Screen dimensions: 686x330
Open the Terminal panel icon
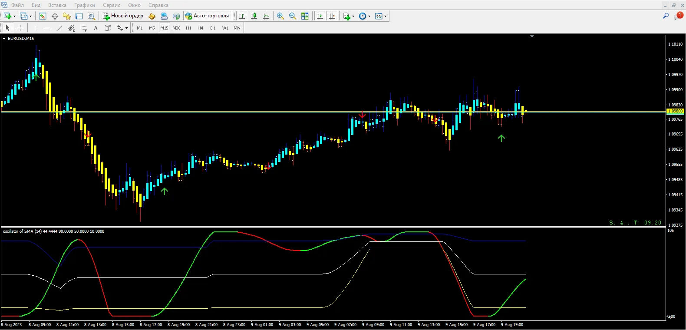pyautogui.click(x=79, y=16)
